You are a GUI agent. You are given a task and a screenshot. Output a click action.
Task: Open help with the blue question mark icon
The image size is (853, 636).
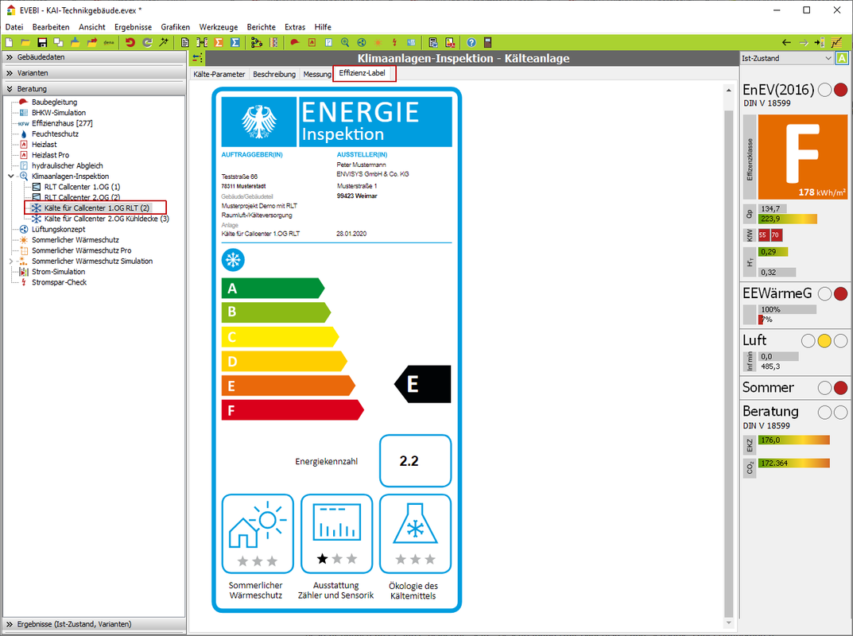pos(471,42)
